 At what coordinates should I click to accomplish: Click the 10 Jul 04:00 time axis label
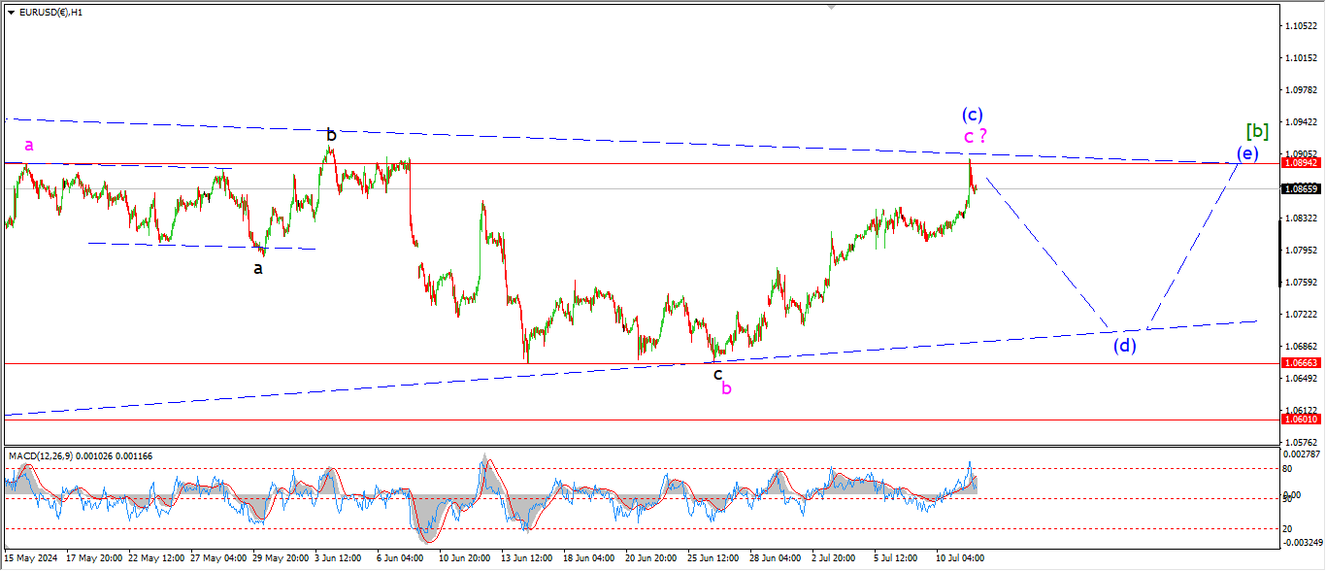pos(960,558)
